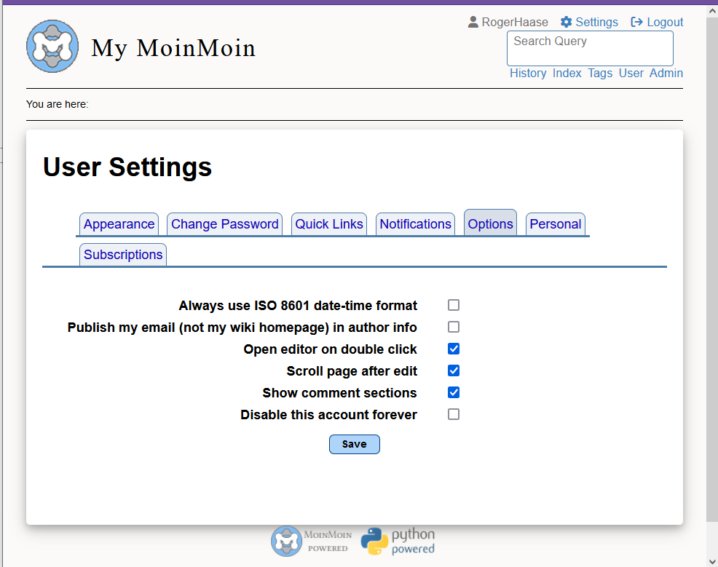Open the Python Powered footer badge
Image resolution: width=718 pixels, height=567 pixels.
click(x=398, y=542)
